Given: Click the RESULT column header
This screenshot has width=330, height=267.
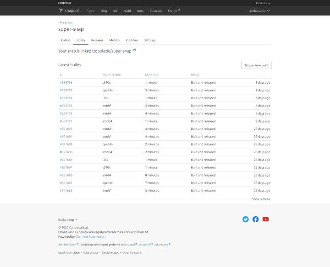Looking at the screenshot, I should [x=195, y=75].
